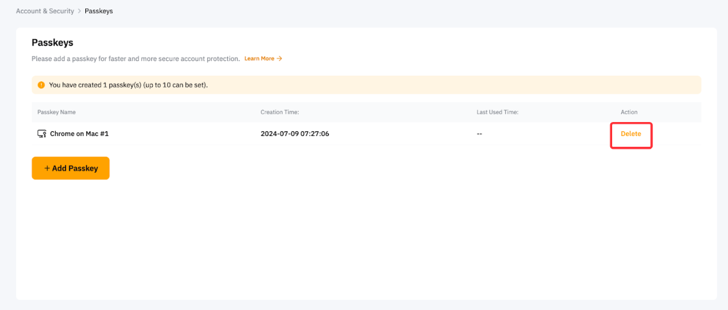Click the passkey description text
The image size is (728, 310).
pos(135,59)
